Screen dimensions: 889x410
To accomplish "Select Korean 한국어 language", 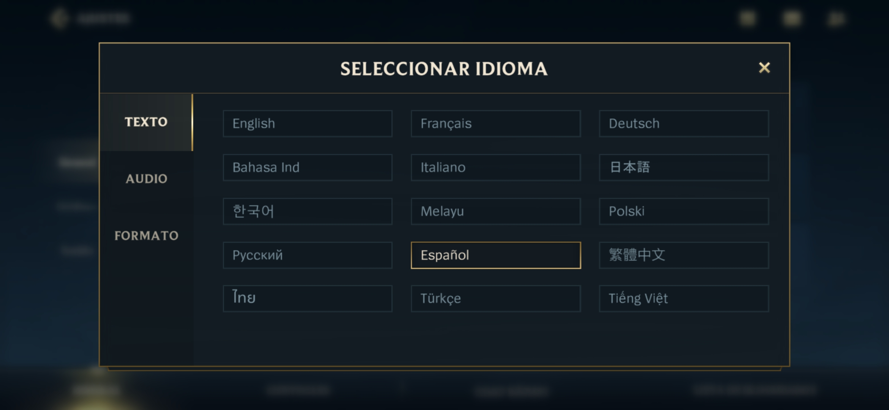I will (307, 211).
